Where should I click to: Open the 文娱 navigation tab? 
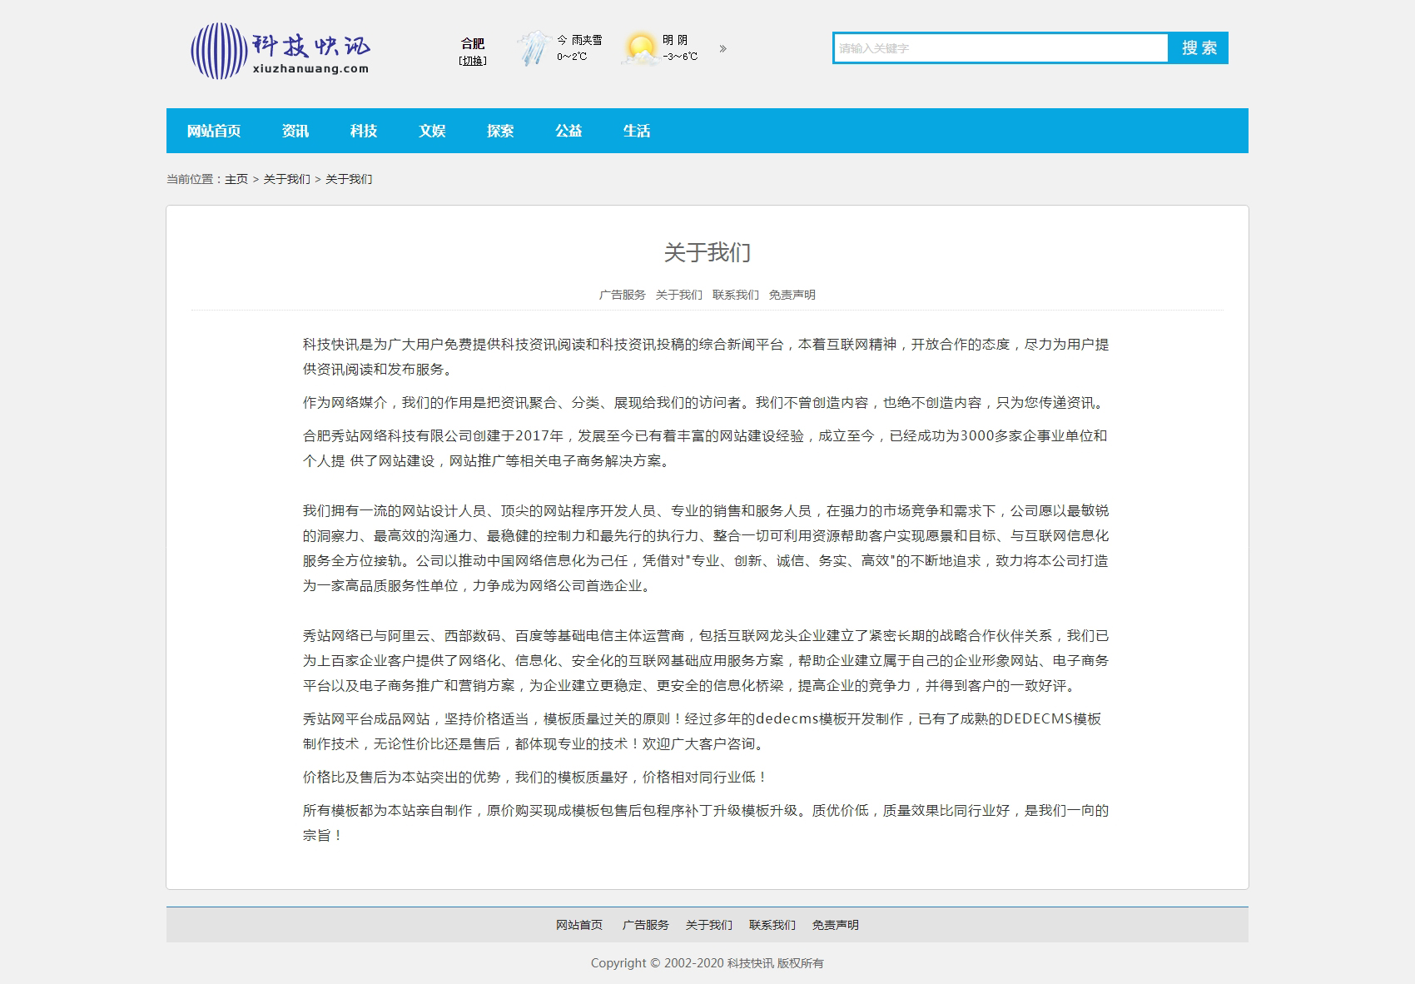[x=432, y=131]
